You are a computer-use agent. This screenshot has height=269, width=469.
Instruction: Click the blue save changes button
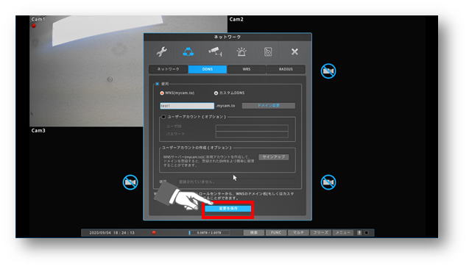[x=228, y=209]
